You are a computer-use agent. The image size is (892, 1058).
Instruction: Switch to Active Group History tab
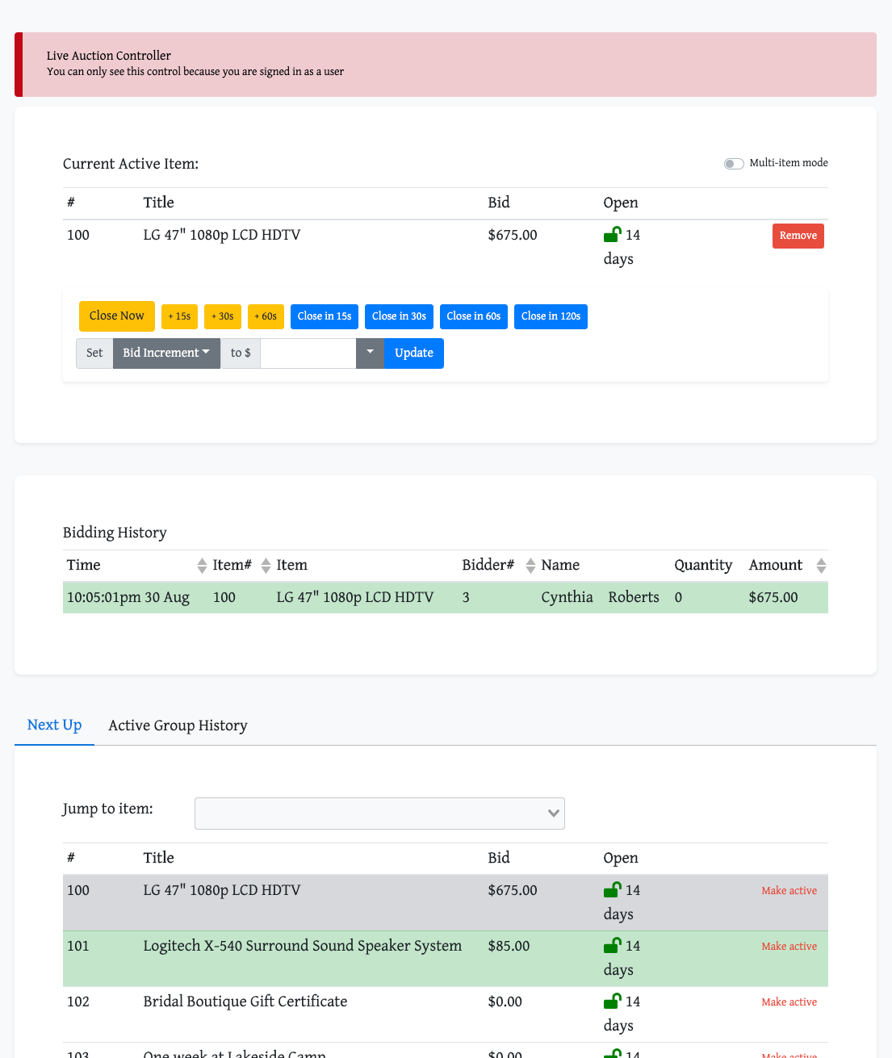(178, 726)
